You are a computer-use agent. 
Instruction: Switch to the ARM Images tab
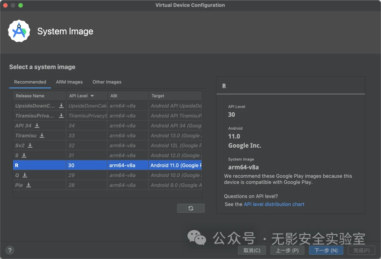(69, 82)
